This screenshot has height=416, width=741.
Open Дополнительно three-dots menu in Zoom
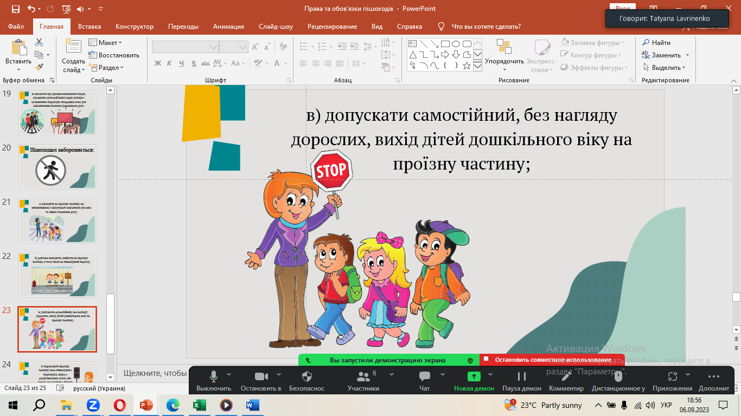(714, 376)
